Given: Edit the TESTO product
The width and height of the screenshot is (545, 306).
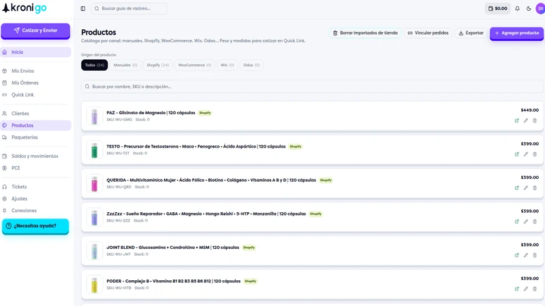Looking at the screenshot, I should [525, 154].
